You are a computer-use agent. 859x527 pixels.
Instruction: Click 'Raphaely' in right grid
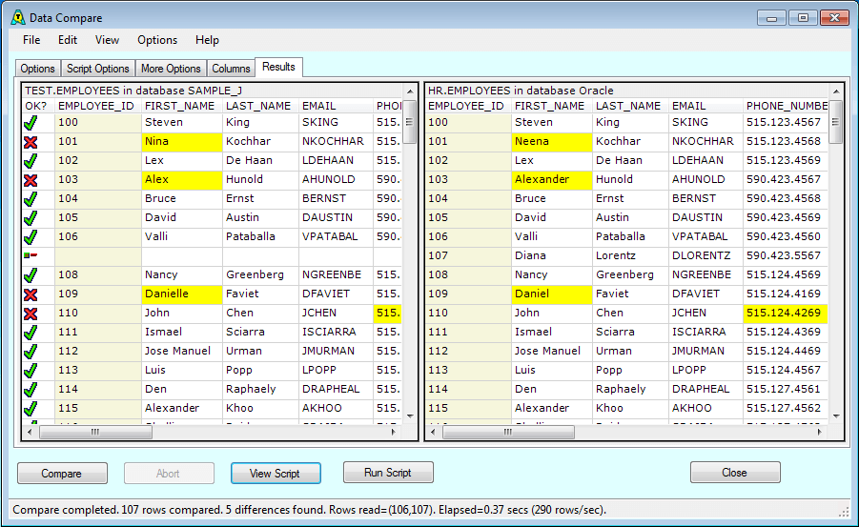(621, 389)
